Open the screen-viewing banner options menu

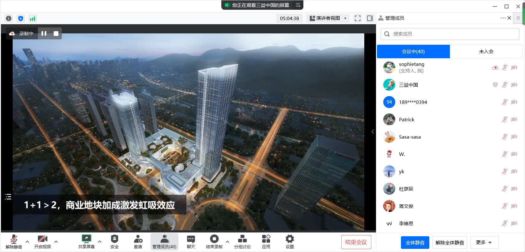click(298, 5)
